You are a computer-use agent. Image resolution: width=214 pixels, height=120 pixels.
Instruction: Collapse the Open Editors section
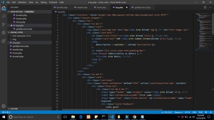pyautogui.click(x=9, y=12)
